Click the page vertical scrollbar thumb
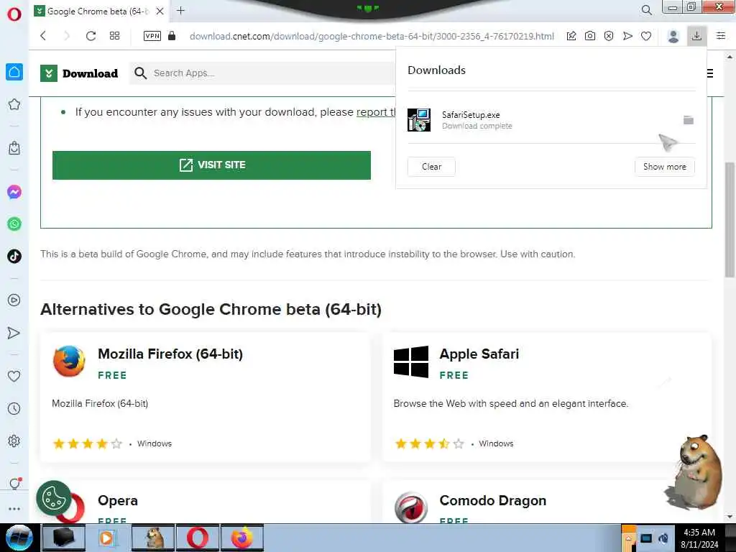 pyautogui.click(x=730, y=220)
